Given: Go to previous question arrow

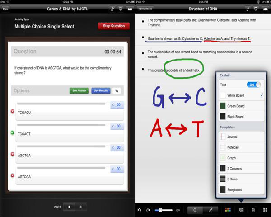Looking at the screenshot, I should tap(69, 207).
